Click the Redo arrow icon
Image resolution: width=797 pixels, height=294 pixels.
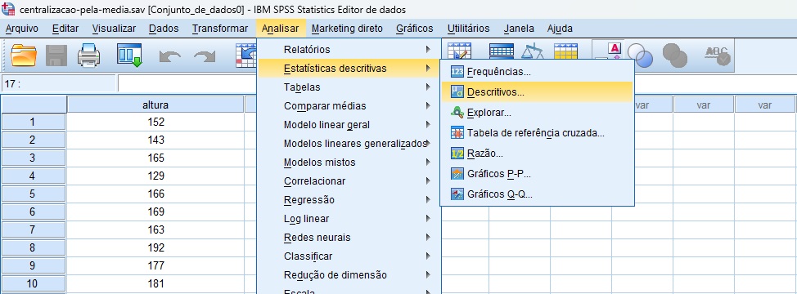pos(205,56)
